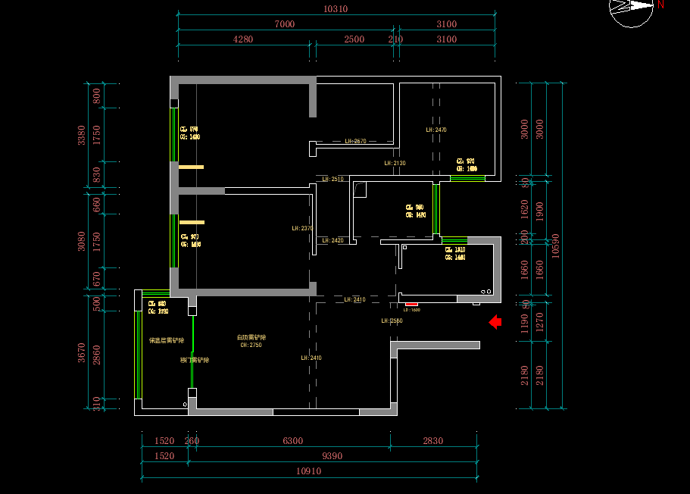This screenshot has width=690, height=494.
Task: Click the CH:2750 ceiling height label
Action: click(x=251, y=345)
